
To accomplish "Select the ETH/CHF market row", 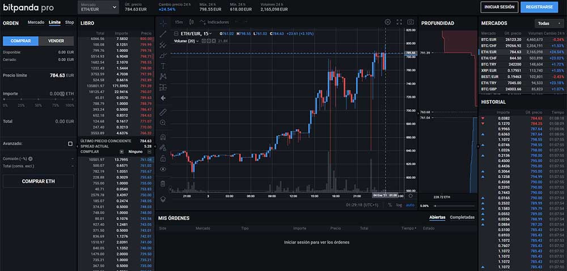I will pos(523,58).
